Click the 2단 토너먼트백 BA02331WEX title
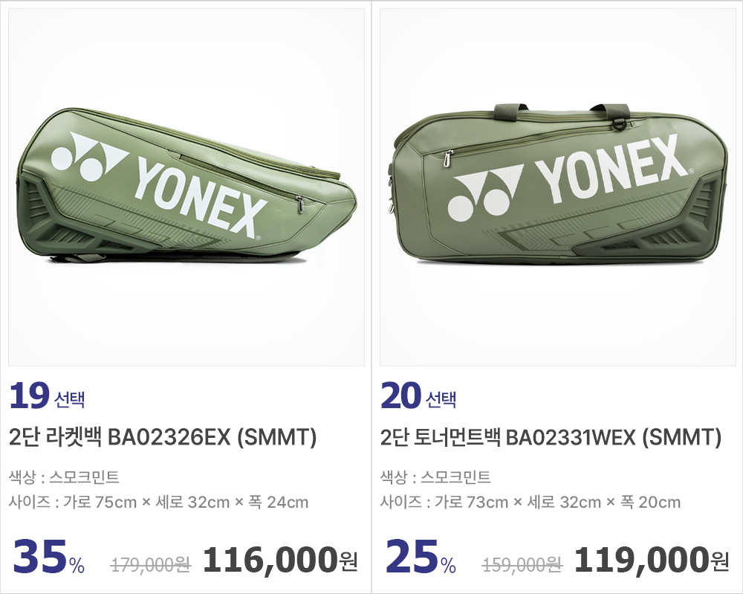 551,438
